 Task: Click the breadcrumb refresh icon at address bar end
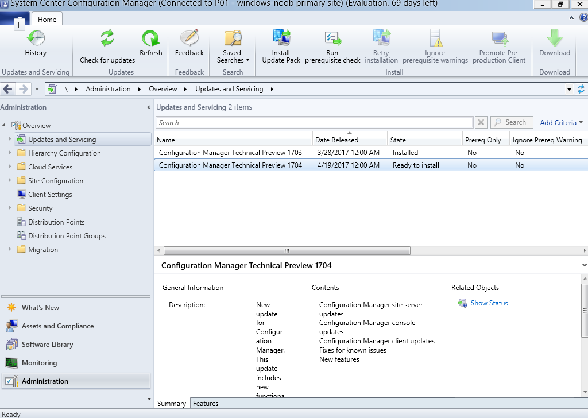(581, 89)
